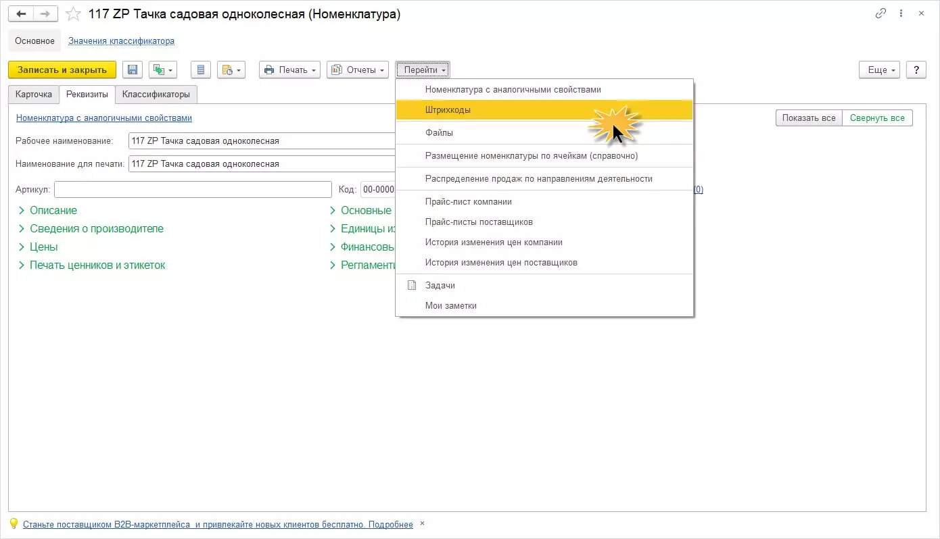Open the Номенклатура с аналогичными свойствами link in the form
This screenshot has height=539, width=940.
[104, 118]
